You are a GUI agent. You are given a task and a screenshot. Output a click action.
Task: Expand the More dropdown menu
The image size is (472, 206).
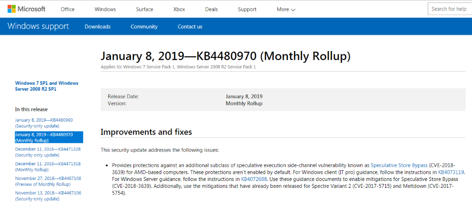pyautogui.click(x=286, y=9)
